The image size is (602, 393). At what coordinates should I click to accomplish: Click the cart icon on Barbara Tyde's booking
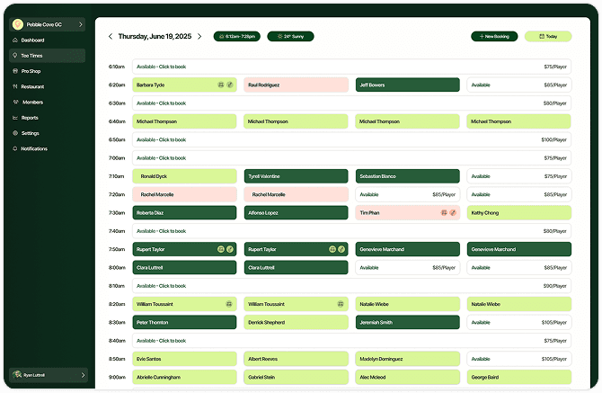click(220, 85)
